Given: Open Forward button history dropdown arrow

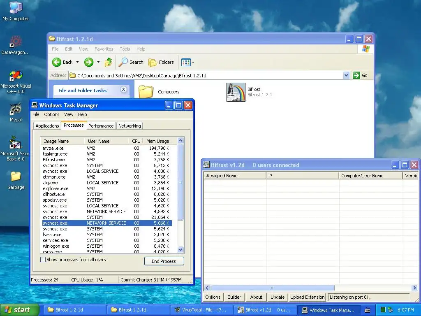Looking at the screenshot, I should 98,62.
